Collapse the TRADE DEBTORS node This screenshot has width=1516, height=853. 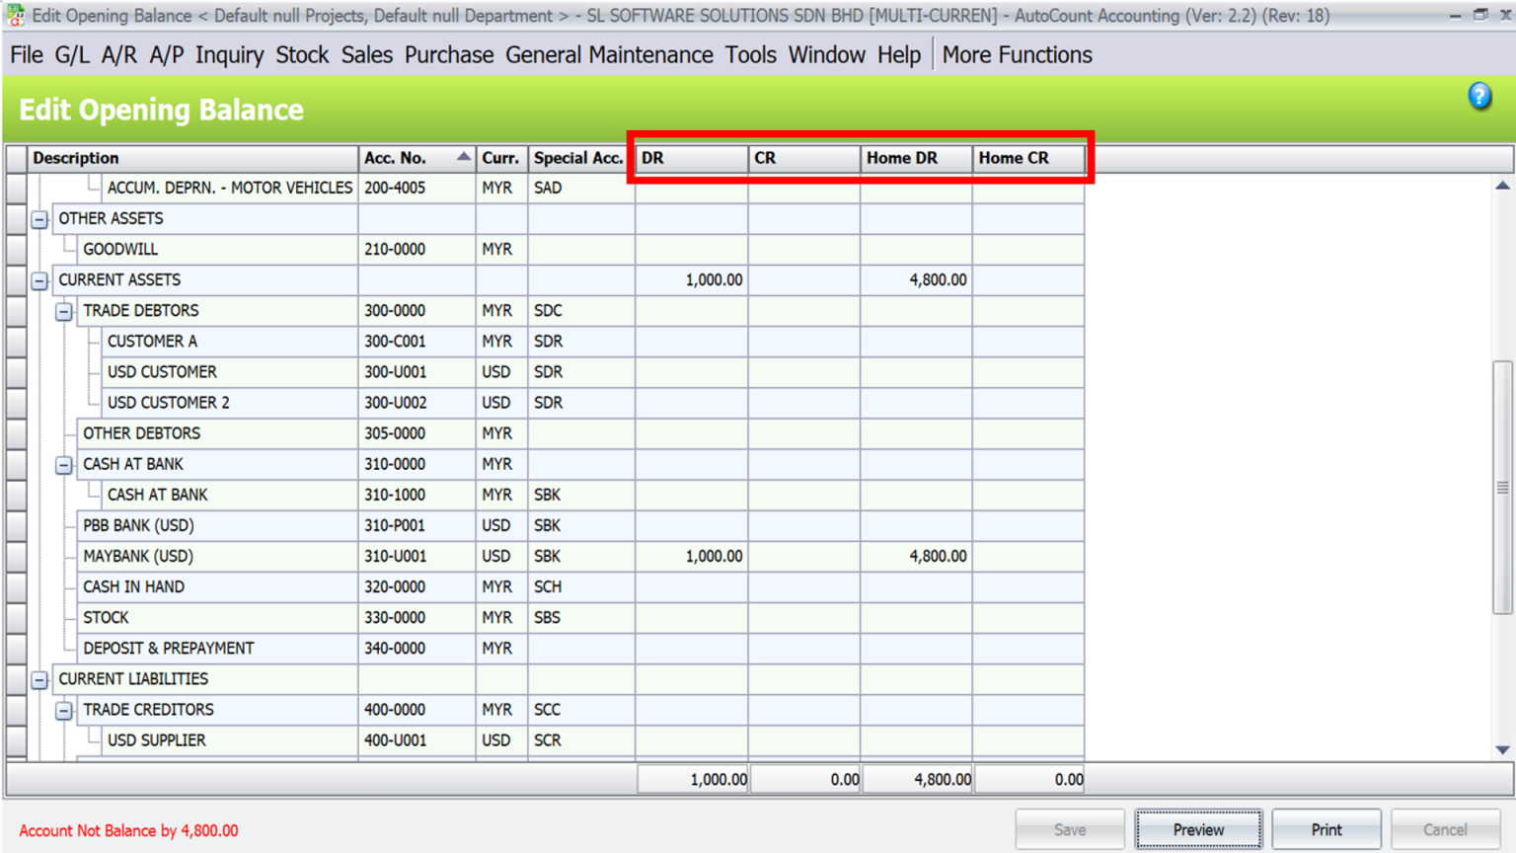point(64,312)
